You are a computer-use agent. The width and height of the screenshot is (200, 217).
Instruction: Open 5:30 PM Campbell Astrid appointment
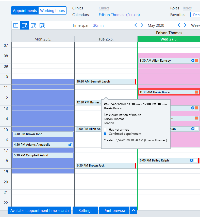click(43, 155)
